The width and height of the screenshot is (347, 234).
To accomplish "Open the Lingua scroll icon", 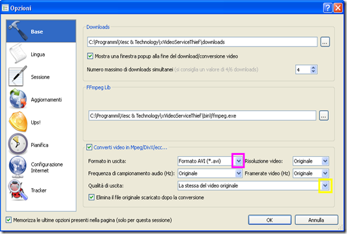I will tap(18, 53).
